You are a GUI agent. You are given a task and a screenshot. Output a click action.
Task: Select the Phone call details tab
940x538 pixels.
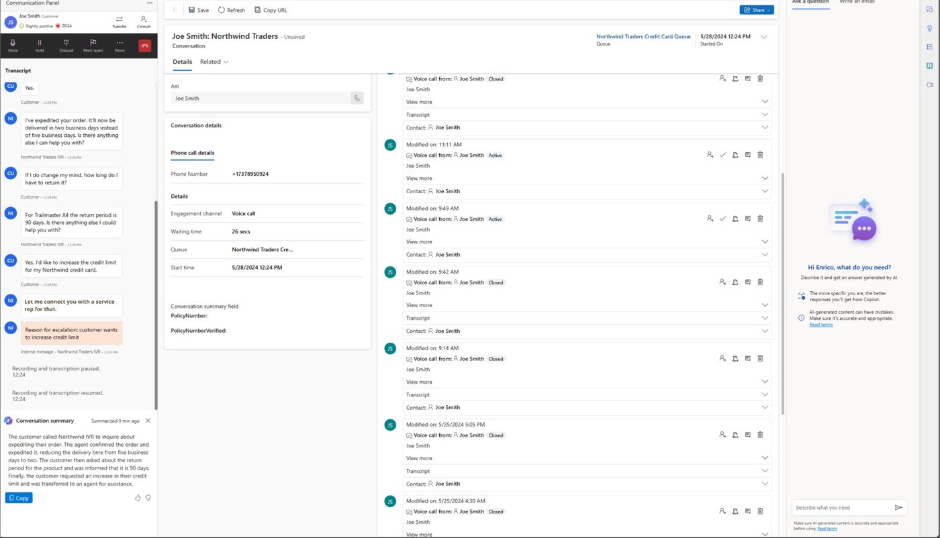[193, 153]
